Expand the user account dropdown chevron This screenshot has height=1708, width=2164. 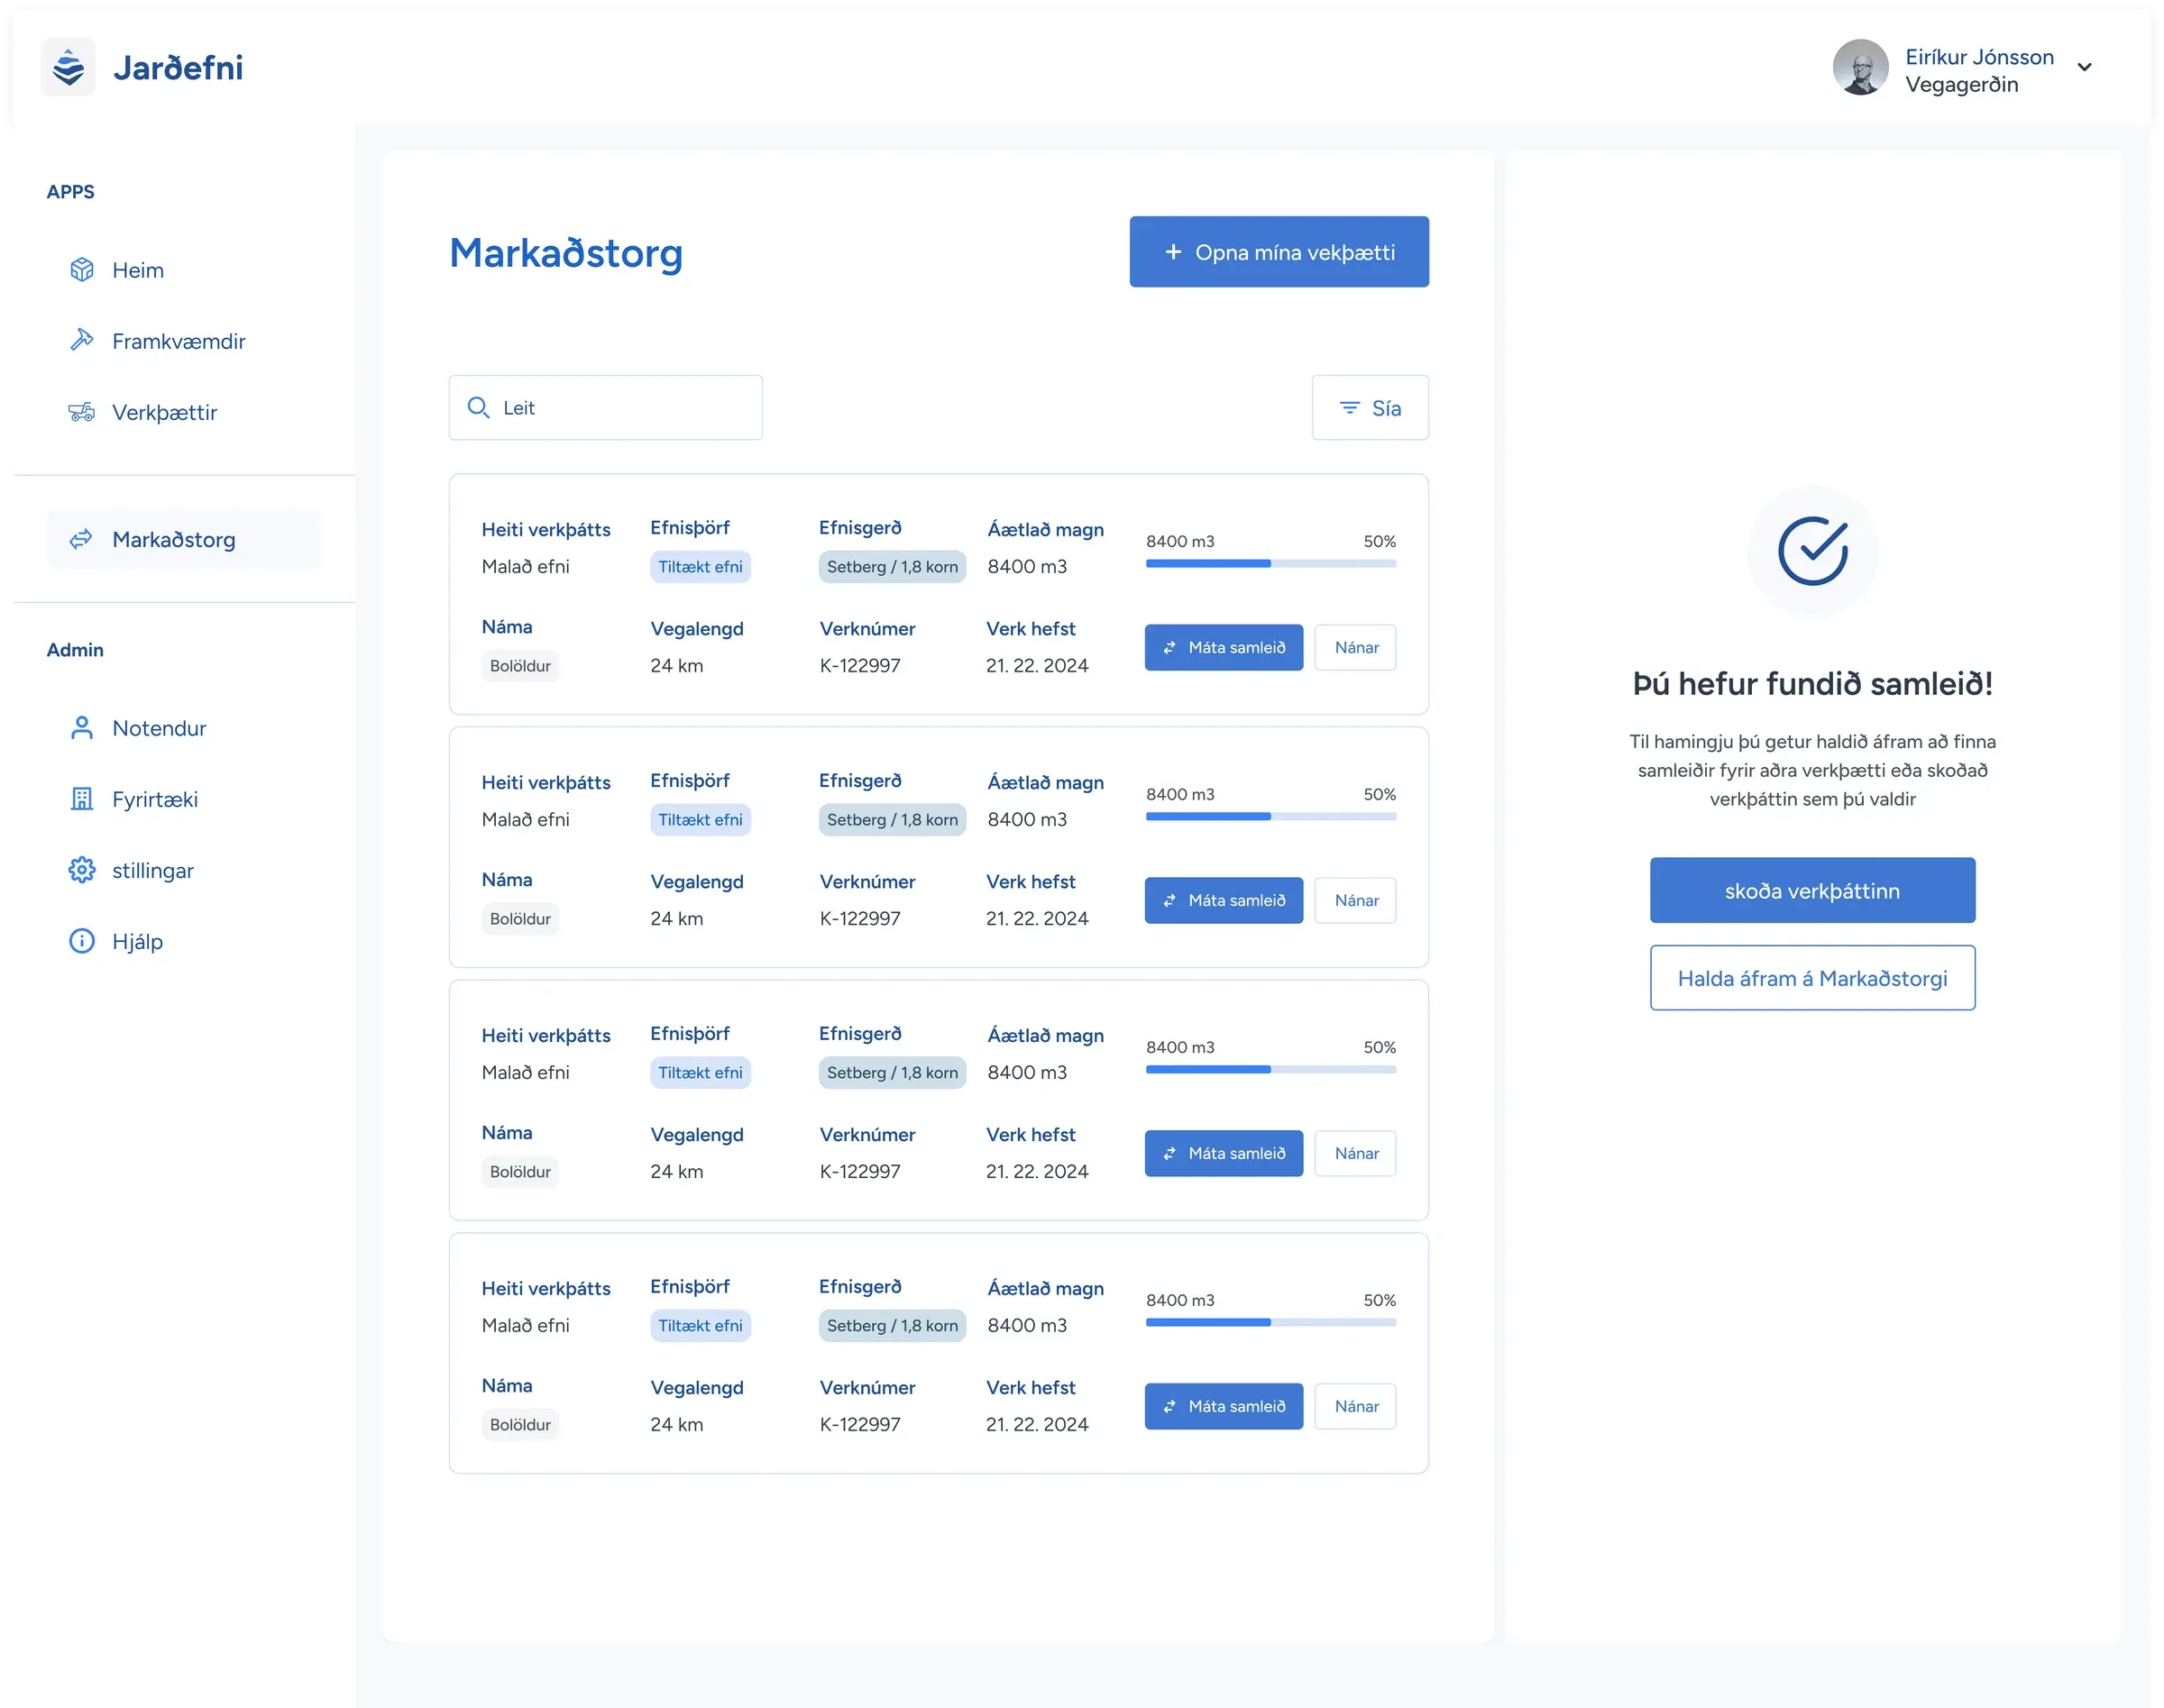coord(2084,68)
